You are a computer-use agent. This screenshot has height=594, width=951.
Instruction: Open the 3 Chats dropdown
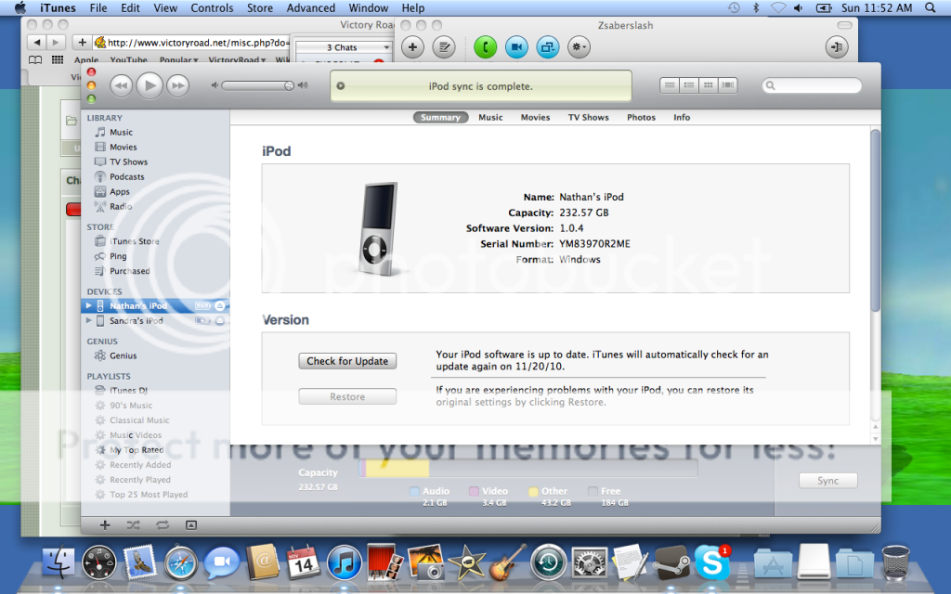click(342, 47)
